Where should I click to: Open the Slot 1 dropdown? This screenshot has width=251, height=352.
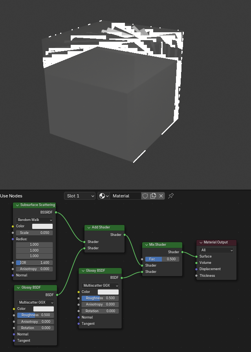80,196
